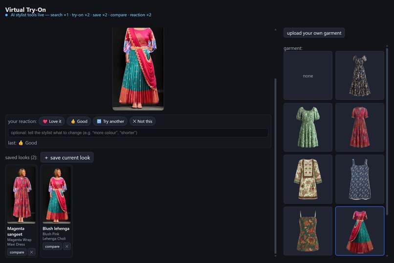394x263 pixels.
Task: Click the main panel scroll up arrow
Action: [x=275, y=30]
